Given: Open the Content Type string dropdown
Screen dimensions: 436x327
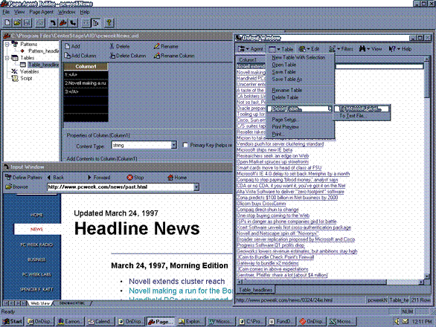Looking at the screenshot, I should [174, 146].
